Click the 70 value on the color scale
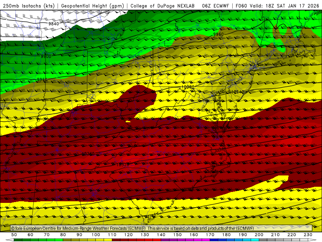 [x=47, y=235]
